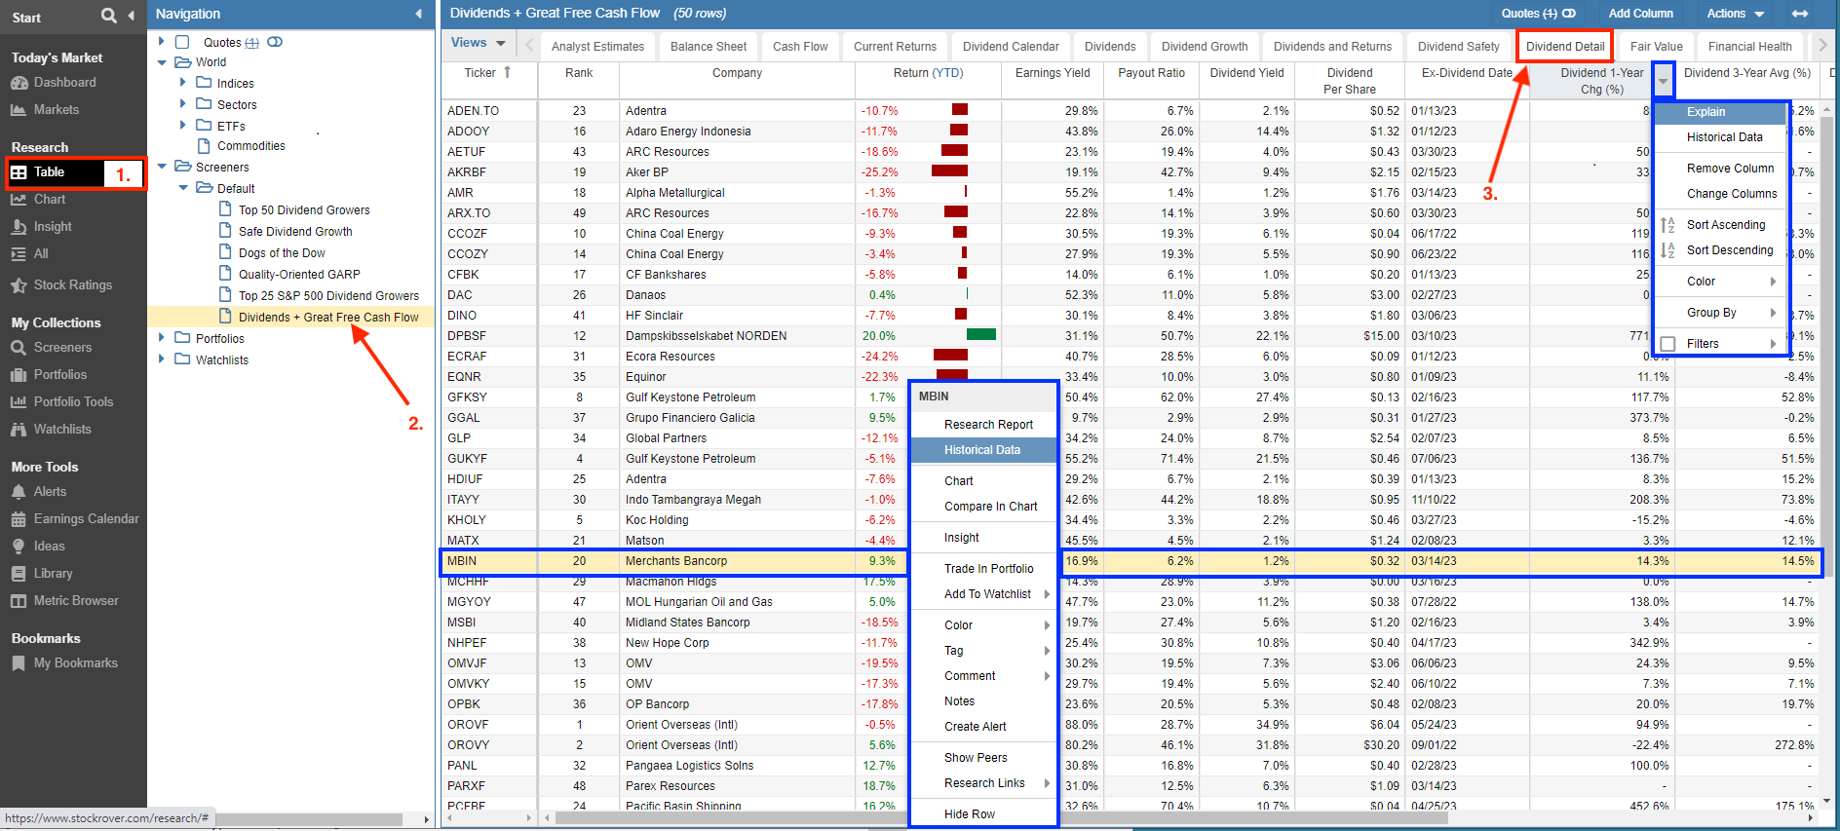Viewport: 1840px width, 831px height.
Task: Expand the Sectors folder
Action: click(182, 104)
